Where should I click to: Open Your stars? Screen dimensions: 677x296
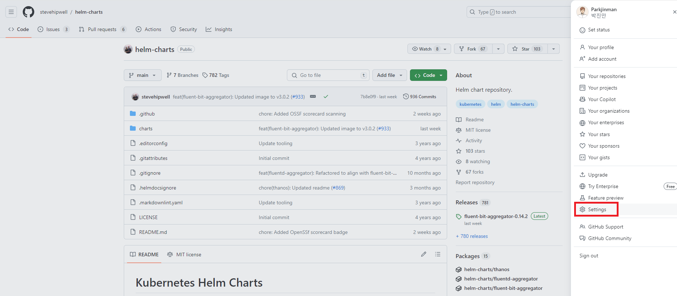[595, 134]
